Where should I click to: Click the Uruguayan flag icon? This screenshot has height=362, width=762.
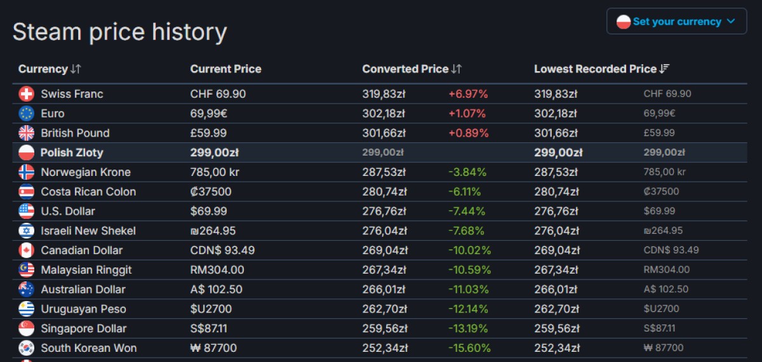[27, 309]
